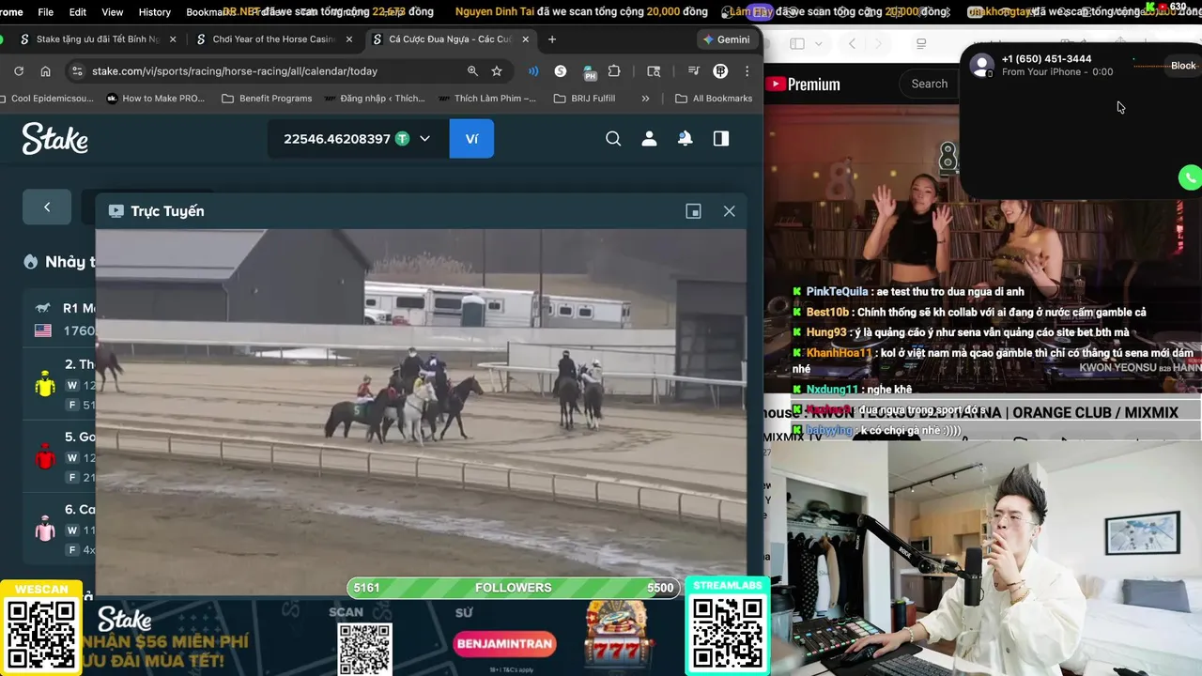Screen dimensions: 1202x676
Task: Open Safari tab overview icon
Action: pos(921,44)
